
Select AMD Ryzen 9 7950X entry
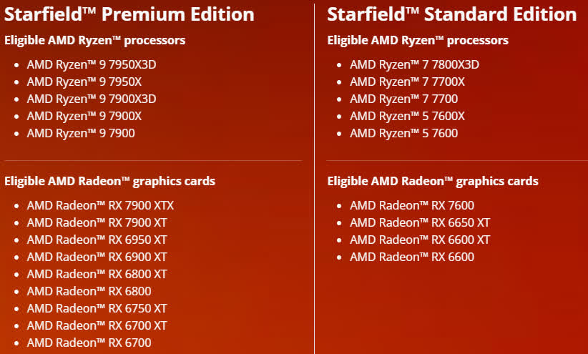[x=84, y=82]
